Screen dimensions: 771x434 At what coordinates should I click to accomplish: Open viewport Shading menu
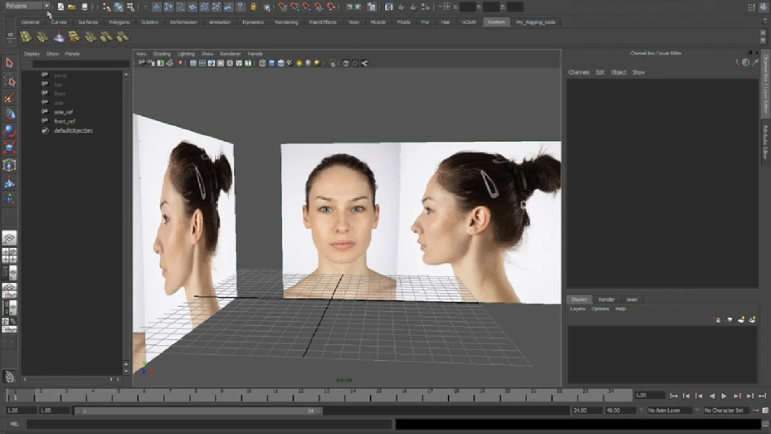pos(162,54)
